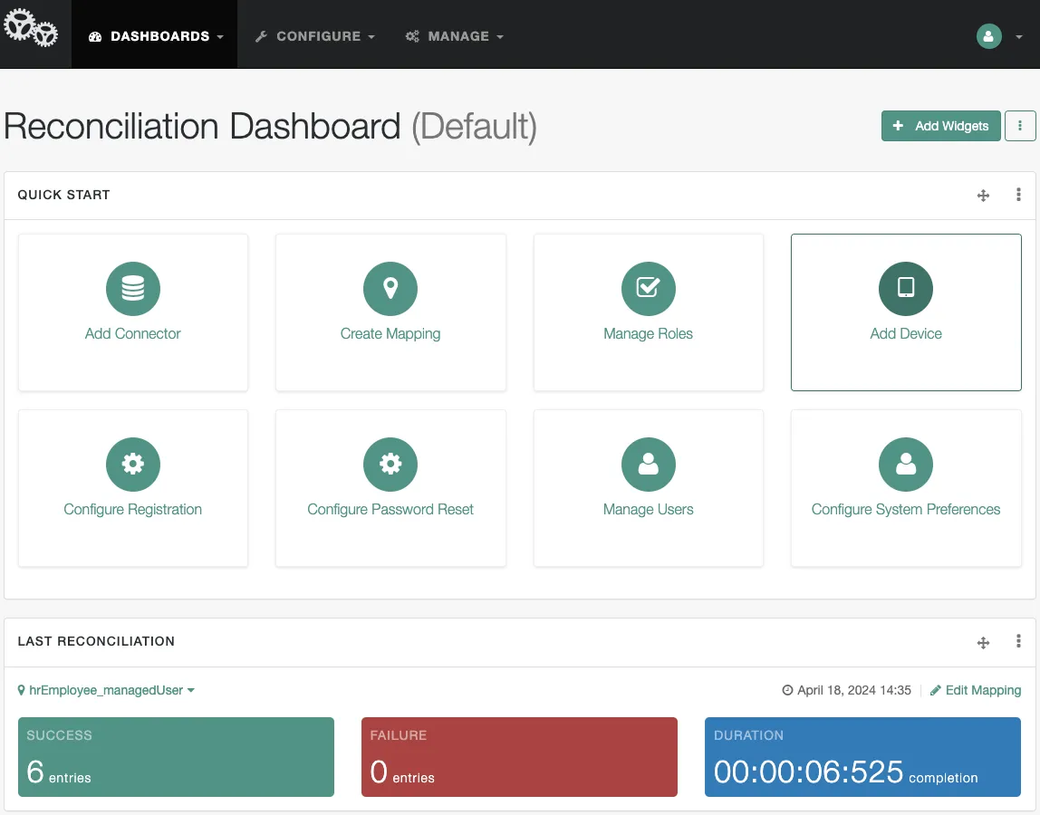Select the Configure Registration gear icon
This screenshot has height=815, width=1040.
pyautogui.click(x=132, y=463)
